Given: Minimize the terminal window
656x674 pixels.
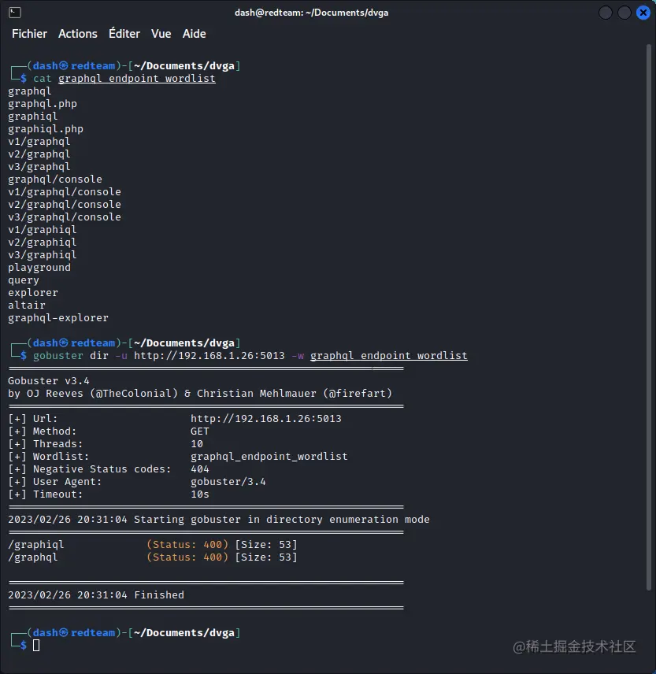Looking at the screenshot, I should tap(606, 13).
